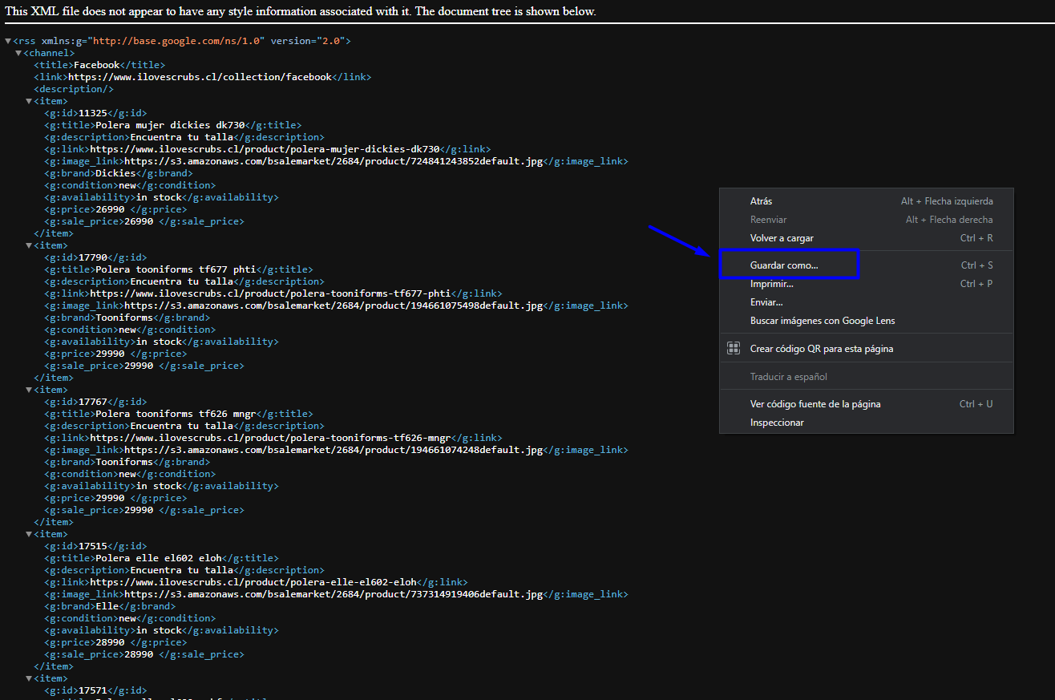Collapse the item containing id 11325
The width and height of the screenshot is (1055, 700).
29,101
